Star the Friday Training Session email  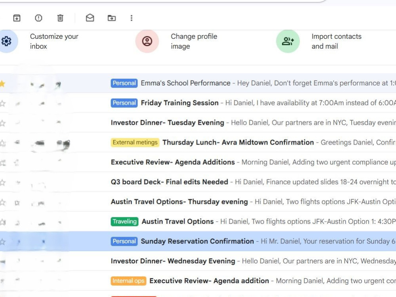tap(2, 103)
